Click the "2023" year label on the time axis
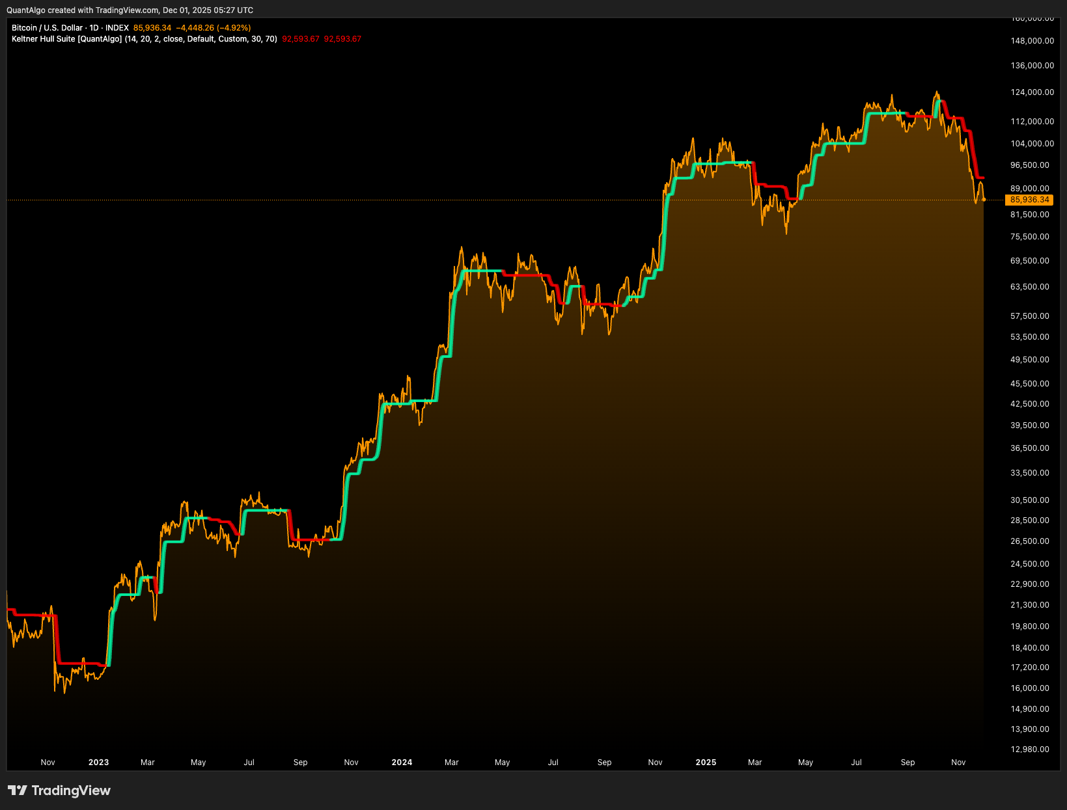The image size is (1067, 810). 99,763
